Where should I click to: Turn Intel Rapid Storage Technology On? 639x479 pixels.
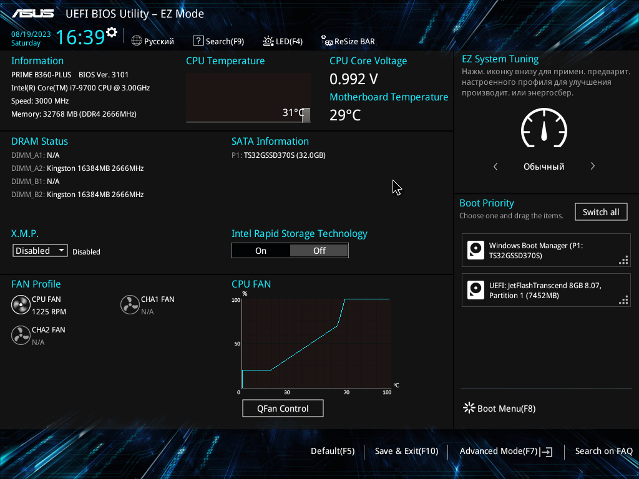261,251
